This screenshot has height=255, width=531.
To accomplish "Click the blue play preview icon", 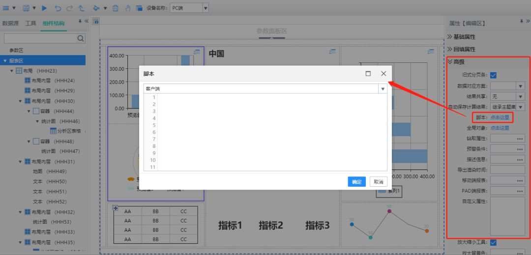I will coord(44,8).
